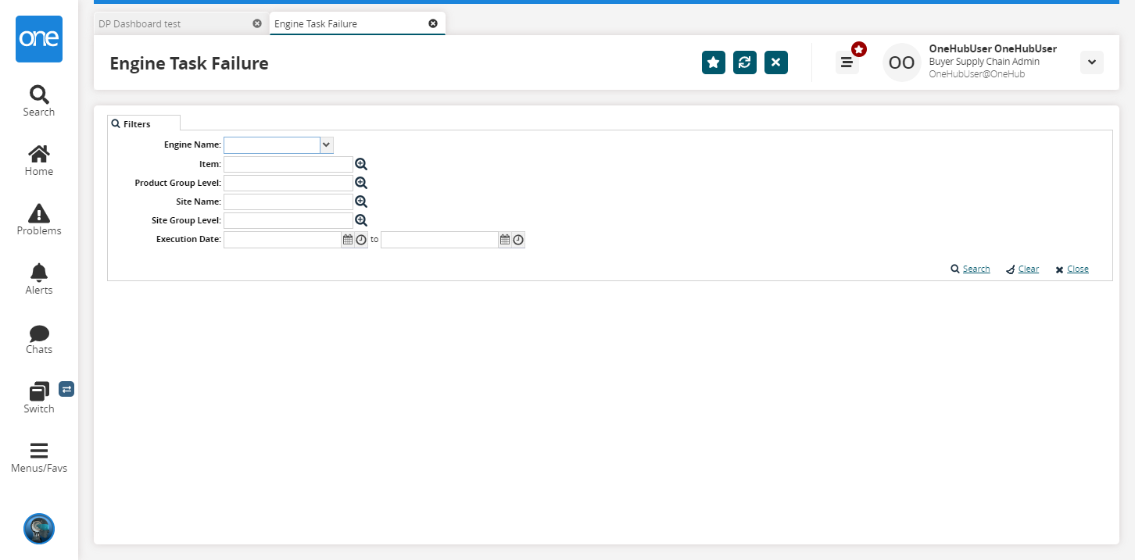Click the OO user avatar
Image resolution: width=1135 pixels, height=560 pixels.
(902, 62)
